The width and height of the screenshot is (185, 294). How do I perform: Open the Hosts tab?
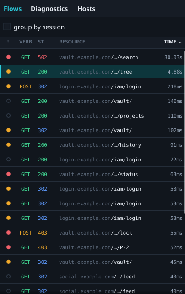tap(87, 9)
